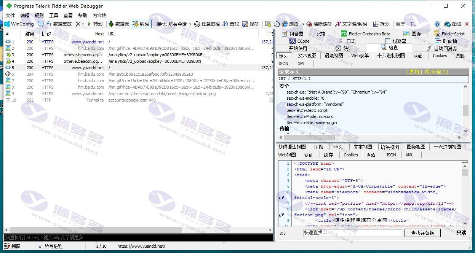Click the camera screenshot icon
This screenshot has width=475, height=253.
pyautogui.click(x=268, y=24)
